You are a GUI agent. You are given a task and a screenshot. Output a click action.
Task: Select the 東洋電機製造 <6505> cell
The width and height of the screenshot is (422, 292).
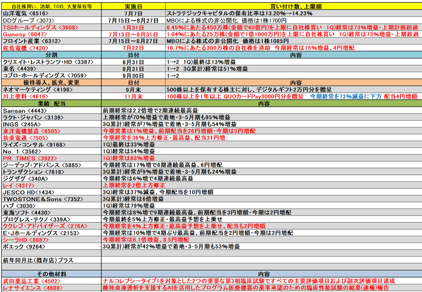(x=52, y=131)
